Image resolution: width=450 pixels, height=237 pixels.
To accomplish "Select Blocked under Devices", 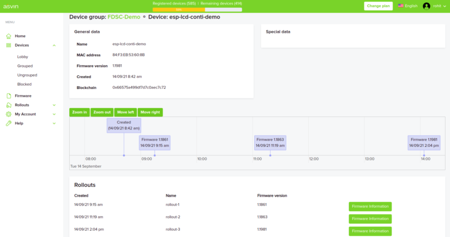I will tap(24, 84).
